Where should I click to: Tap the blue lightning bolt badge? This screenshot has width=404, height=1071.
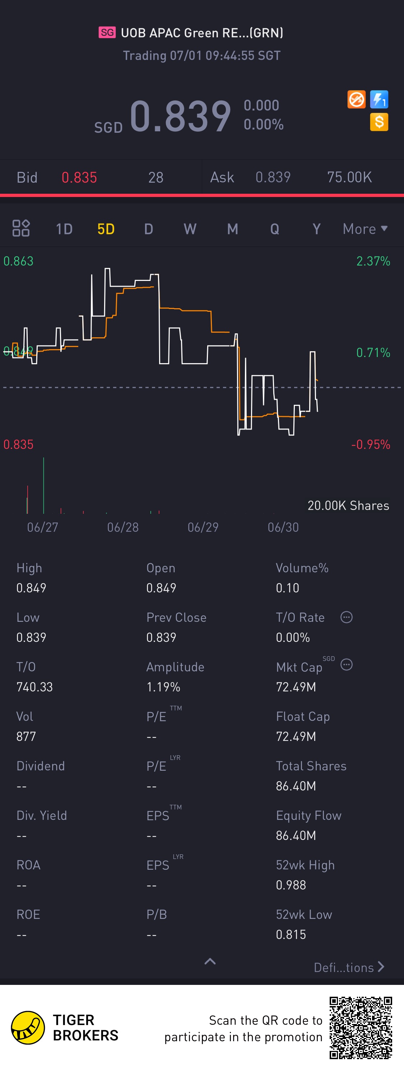coord(379,100)
